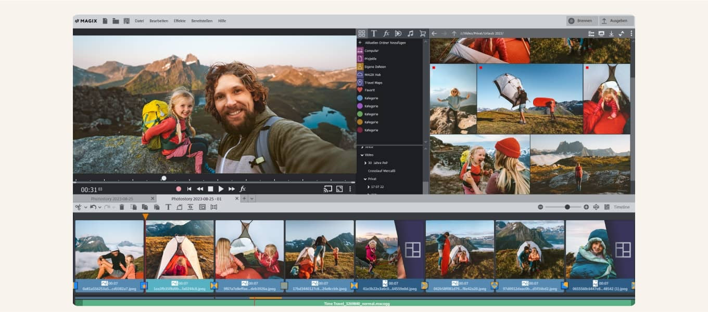Adjust the timeline zoom slider handle
This screenshot has width=708, height=312.
567,207
